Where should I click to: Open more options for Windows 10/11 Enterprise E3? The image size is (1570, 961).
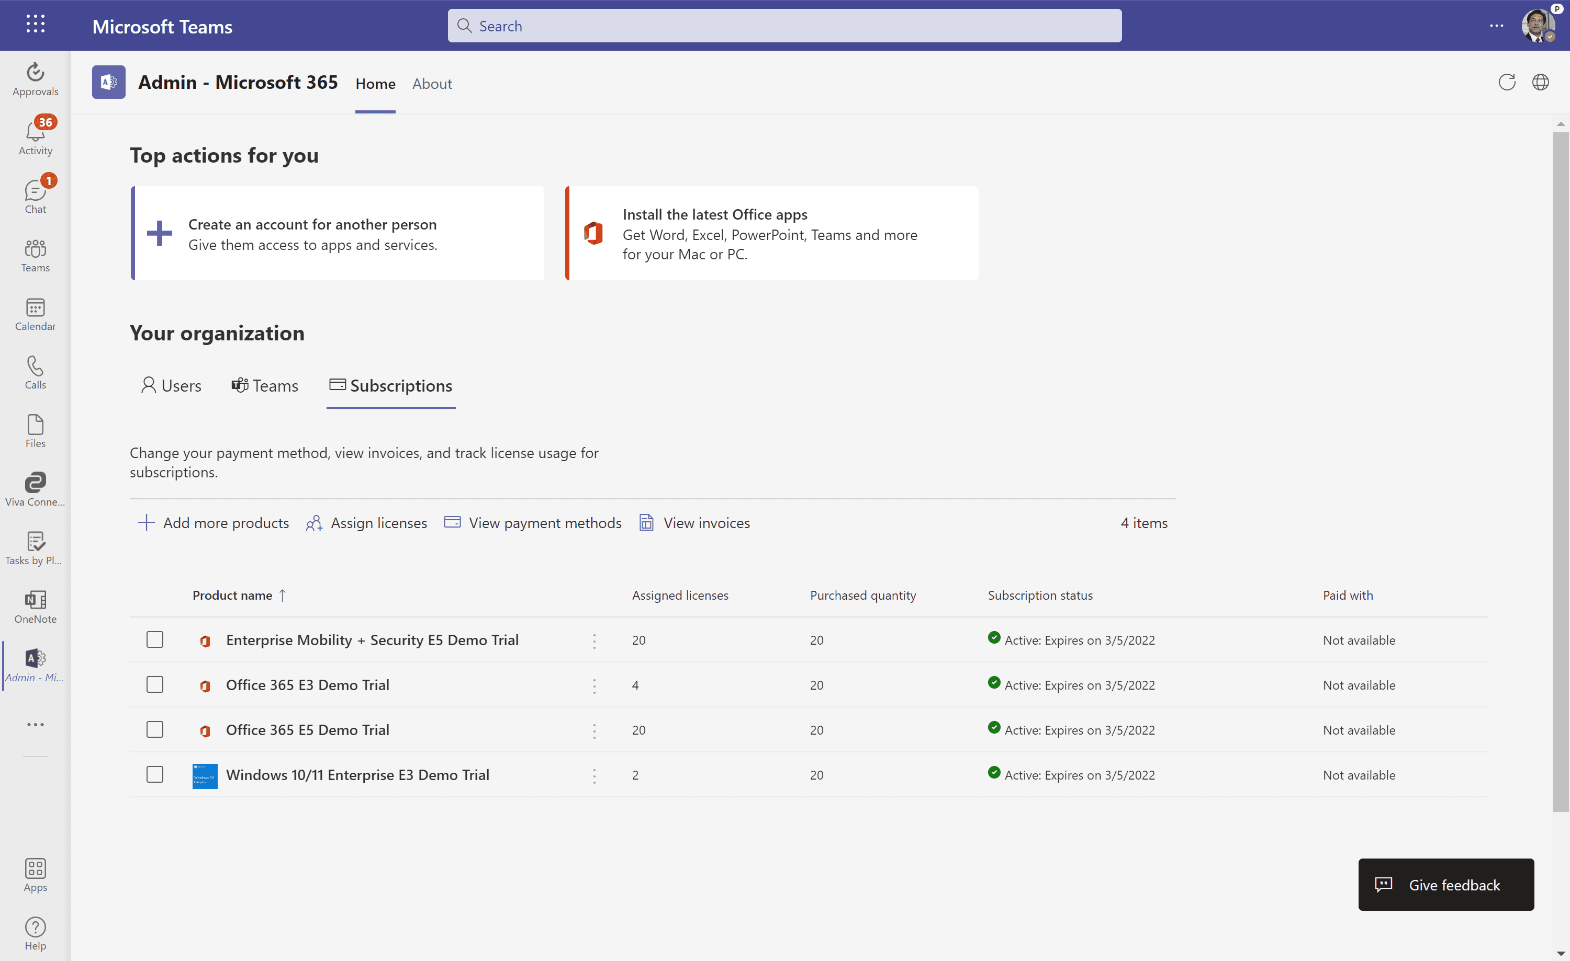point(595,776)
